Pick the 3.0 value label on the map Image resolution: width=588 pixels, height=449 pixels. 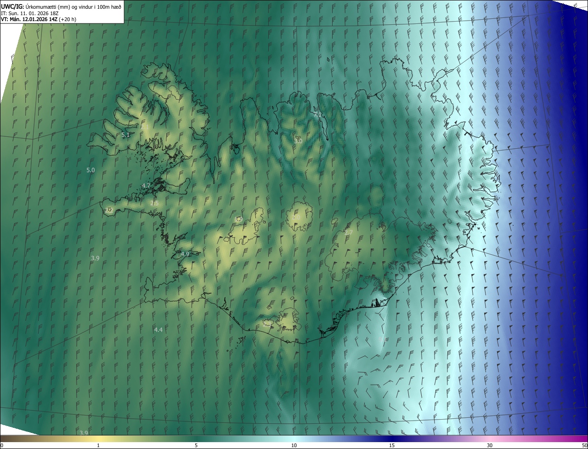[x=298, y=141]
